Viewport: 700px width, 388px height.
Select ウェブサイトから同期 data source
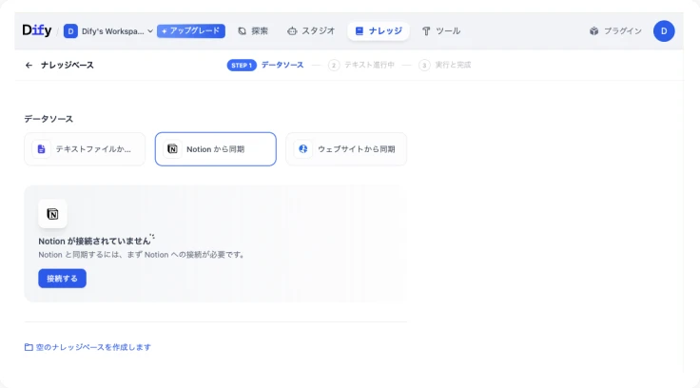pyautogui.click(x=346, y=149)
